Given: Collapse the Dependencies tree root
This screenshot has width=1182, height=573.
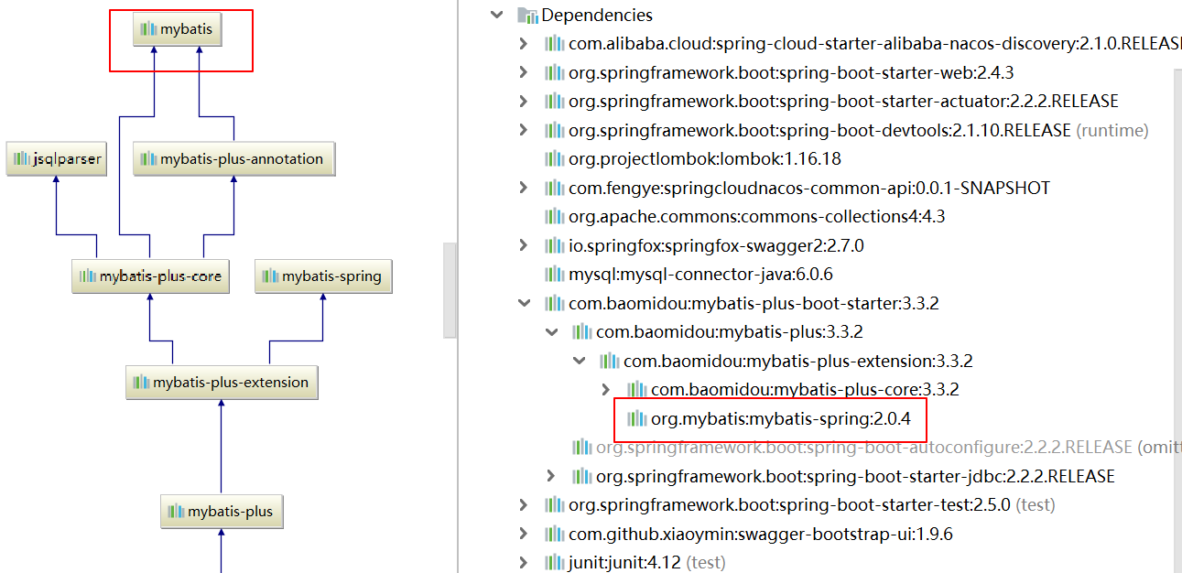Looking at the screenshot, I should pos(496,15).
